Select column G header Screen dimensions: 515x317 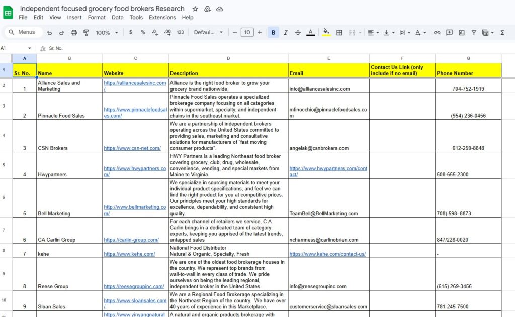468,58
